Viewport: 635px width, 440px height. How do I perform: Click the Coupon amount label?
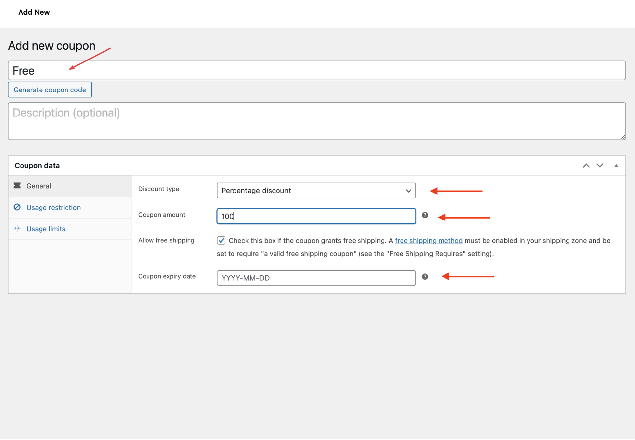161,215
